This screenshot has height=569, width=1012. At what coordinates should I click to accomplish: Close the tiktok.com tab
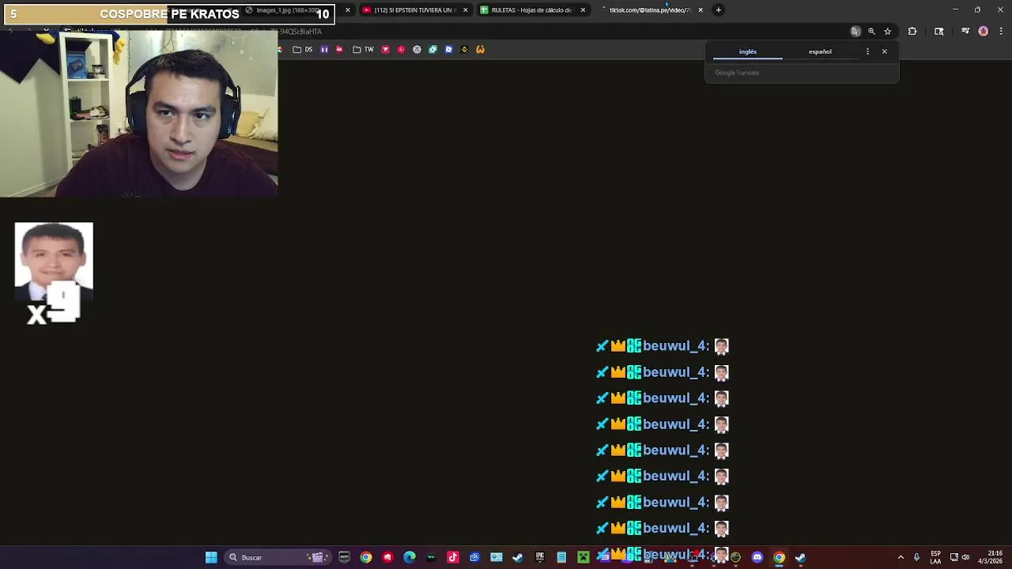coord(700,10)
